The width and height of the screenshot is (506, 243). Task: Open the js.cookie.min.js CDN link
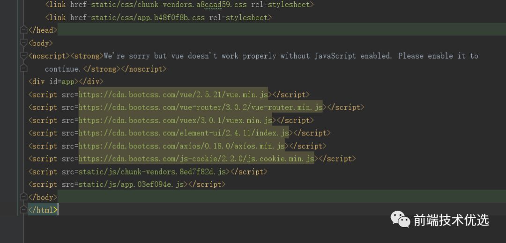[196, 159]
